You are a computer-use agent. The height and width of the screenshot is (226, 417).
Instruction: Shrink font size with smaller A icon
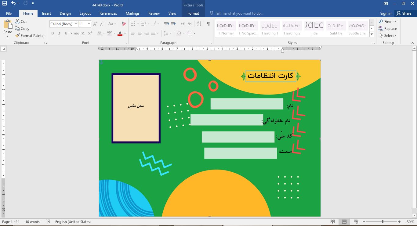pyautogui.click(x=102, y=24)
